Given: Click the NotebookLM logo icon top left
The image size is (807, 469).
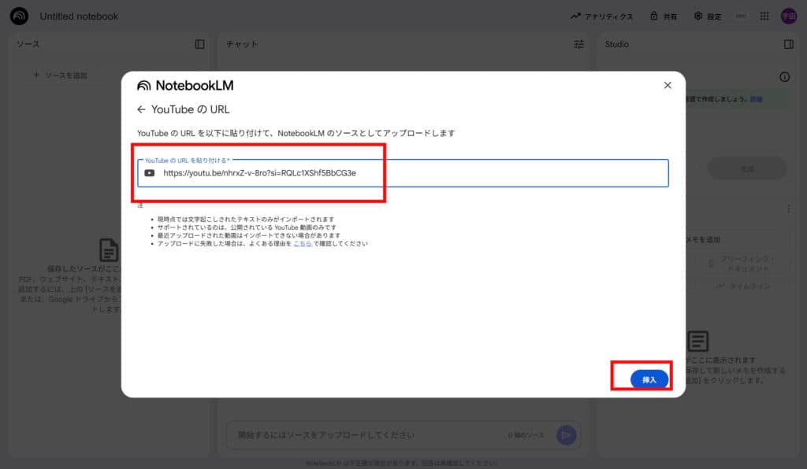Looking at the screenshot, I should pyautogui.click(x=19, y=16).
